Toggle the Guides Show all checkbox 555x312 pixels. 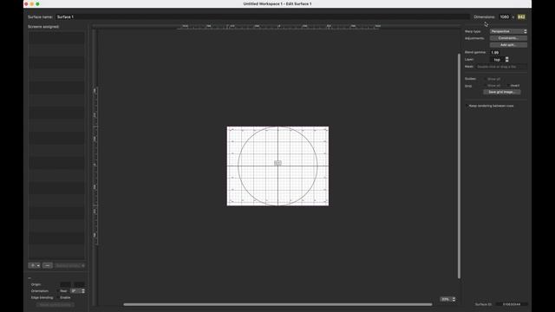[485, 79]
